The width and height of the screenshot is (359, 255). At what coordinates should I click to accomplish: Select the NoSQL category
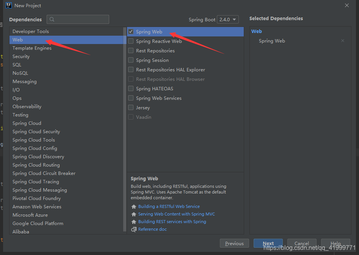tap(66, 73)
